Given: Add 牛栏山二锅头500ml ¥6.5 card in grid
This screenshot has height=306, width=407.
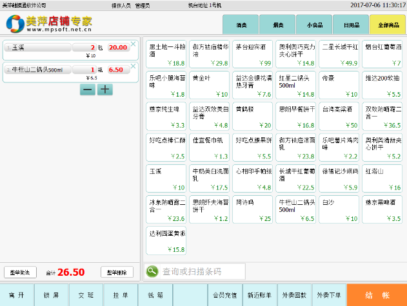Looking at the screenshot, I should [x=296, y=209].
